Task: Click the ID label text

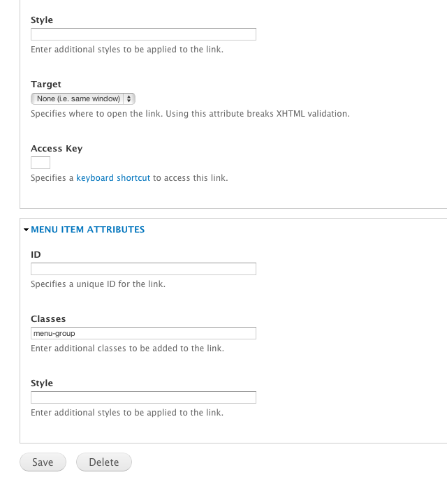Action: (36, 255)
